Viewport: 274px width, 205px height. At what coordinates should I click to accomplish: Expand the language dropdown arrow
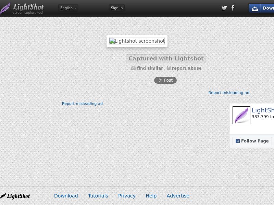(x=75, y=9)
